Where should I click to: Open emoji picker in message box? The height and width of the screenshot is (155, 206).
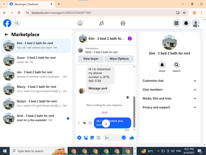(124, 138)
